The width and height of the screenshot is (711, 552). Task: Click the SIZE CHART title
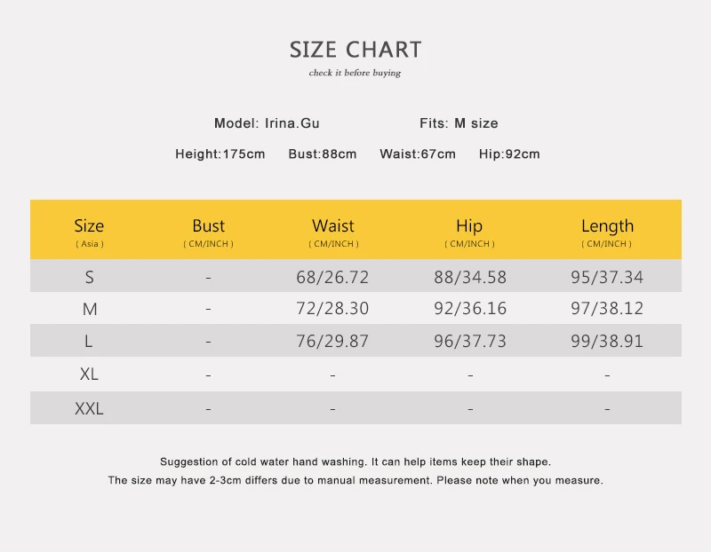pyautogui.click(x=355, y=50)
